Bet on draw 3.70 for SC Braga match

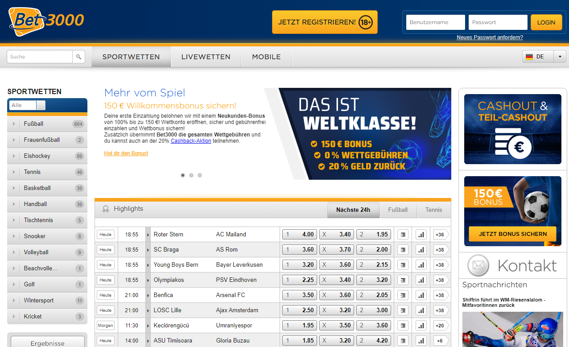(337, 250)
